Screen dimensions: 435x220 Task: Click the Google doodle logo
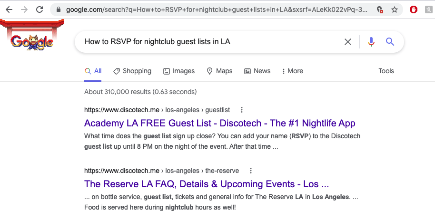point(32,36)
